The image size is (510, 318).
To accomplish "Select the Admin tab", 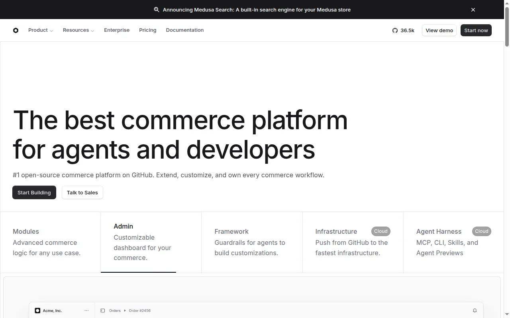I will coord(151,242).
